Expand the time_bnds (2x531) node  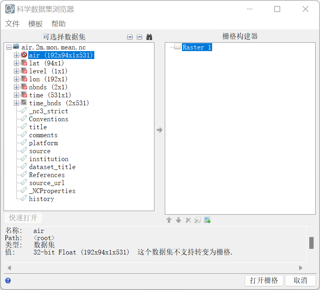[x=16, y=103]
